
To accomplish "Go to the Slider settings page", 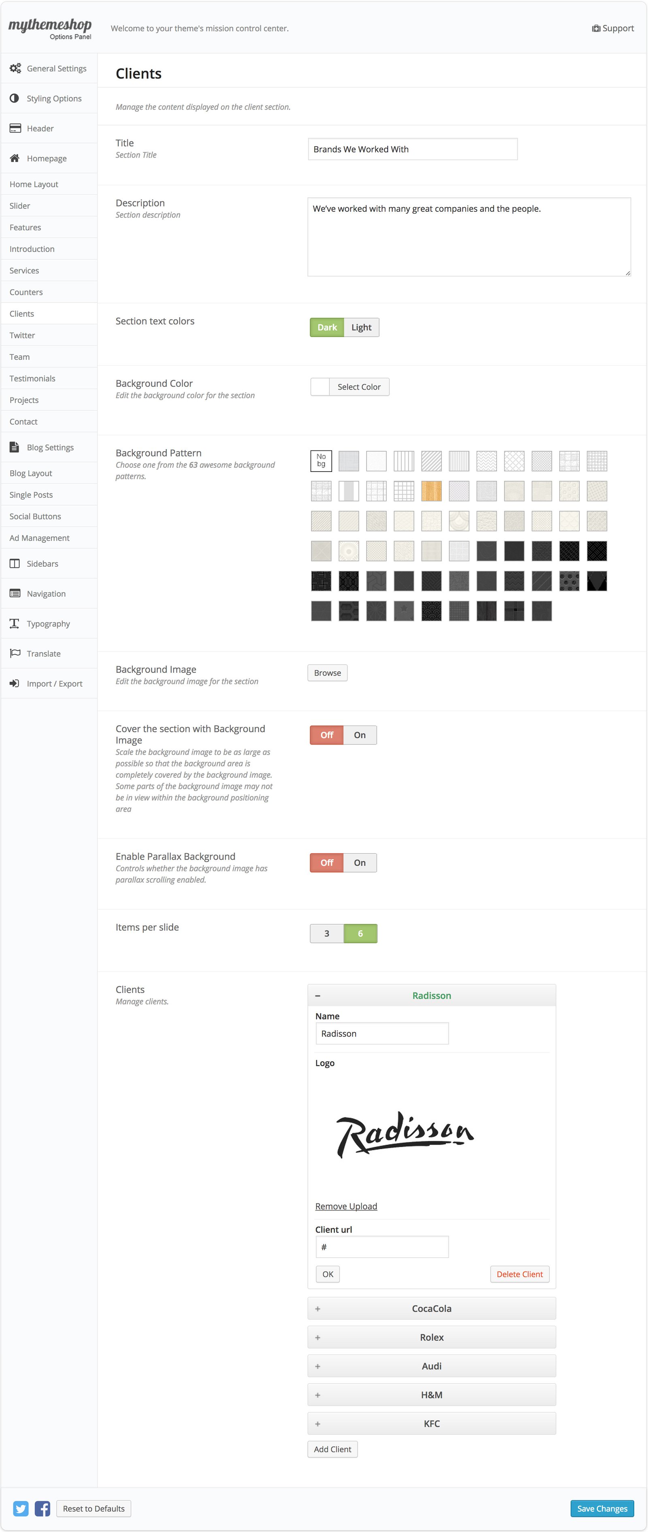I will 19,206.
